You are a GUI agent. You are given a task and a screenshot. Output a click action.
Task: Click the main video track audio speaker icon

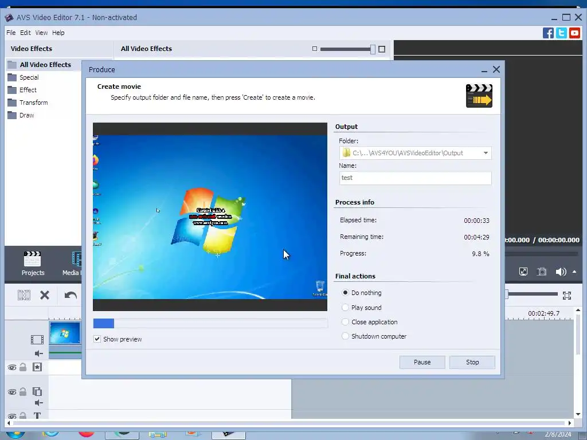pyautogui.click(x=38, y=353)
